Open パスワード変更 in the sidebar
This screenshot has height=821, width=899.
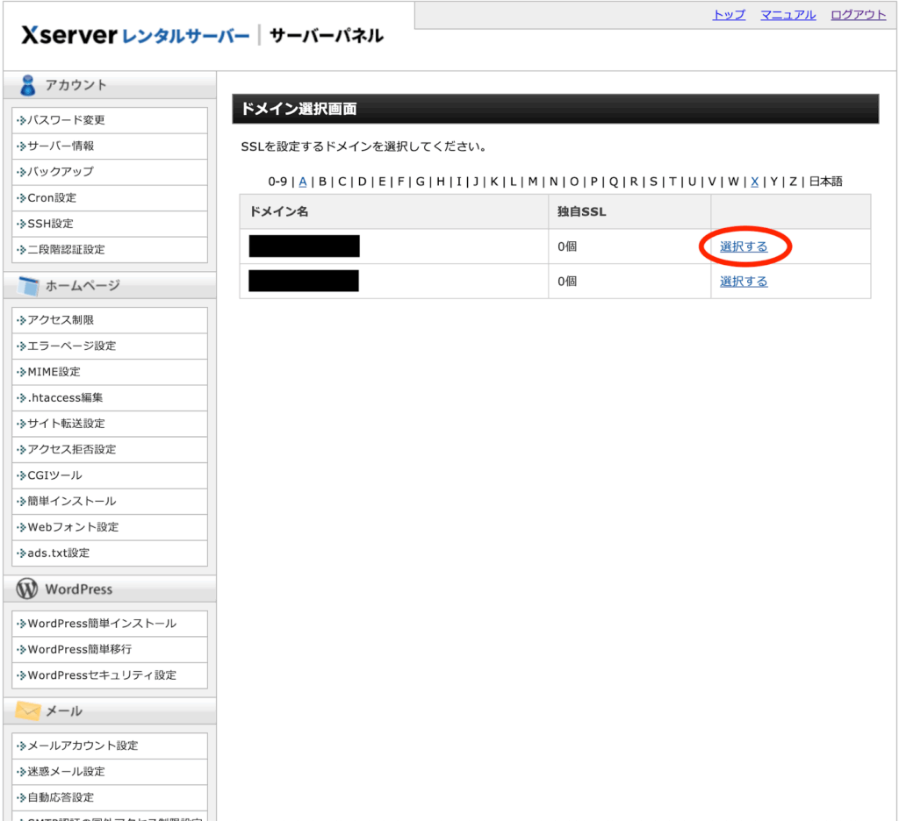(66, 120)
